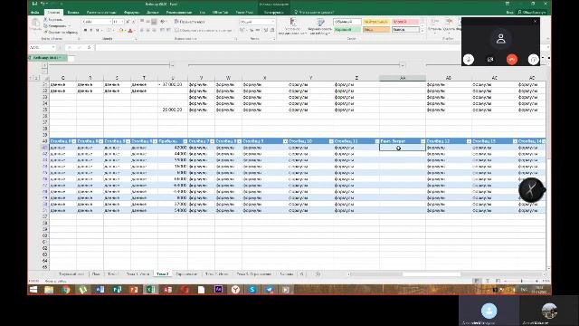579x326 pixels.
Task: Open Skype from the taskbar
Action: 252,290
